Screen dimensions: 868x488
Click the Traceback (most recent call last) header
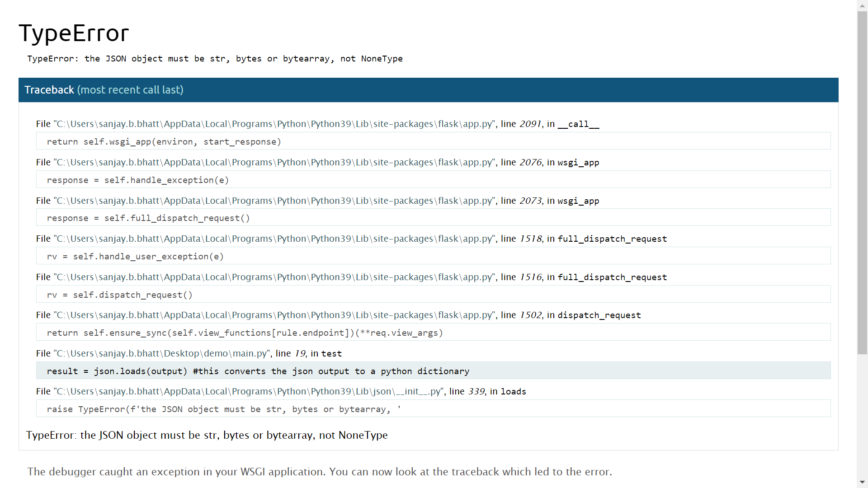pos(428,90)
